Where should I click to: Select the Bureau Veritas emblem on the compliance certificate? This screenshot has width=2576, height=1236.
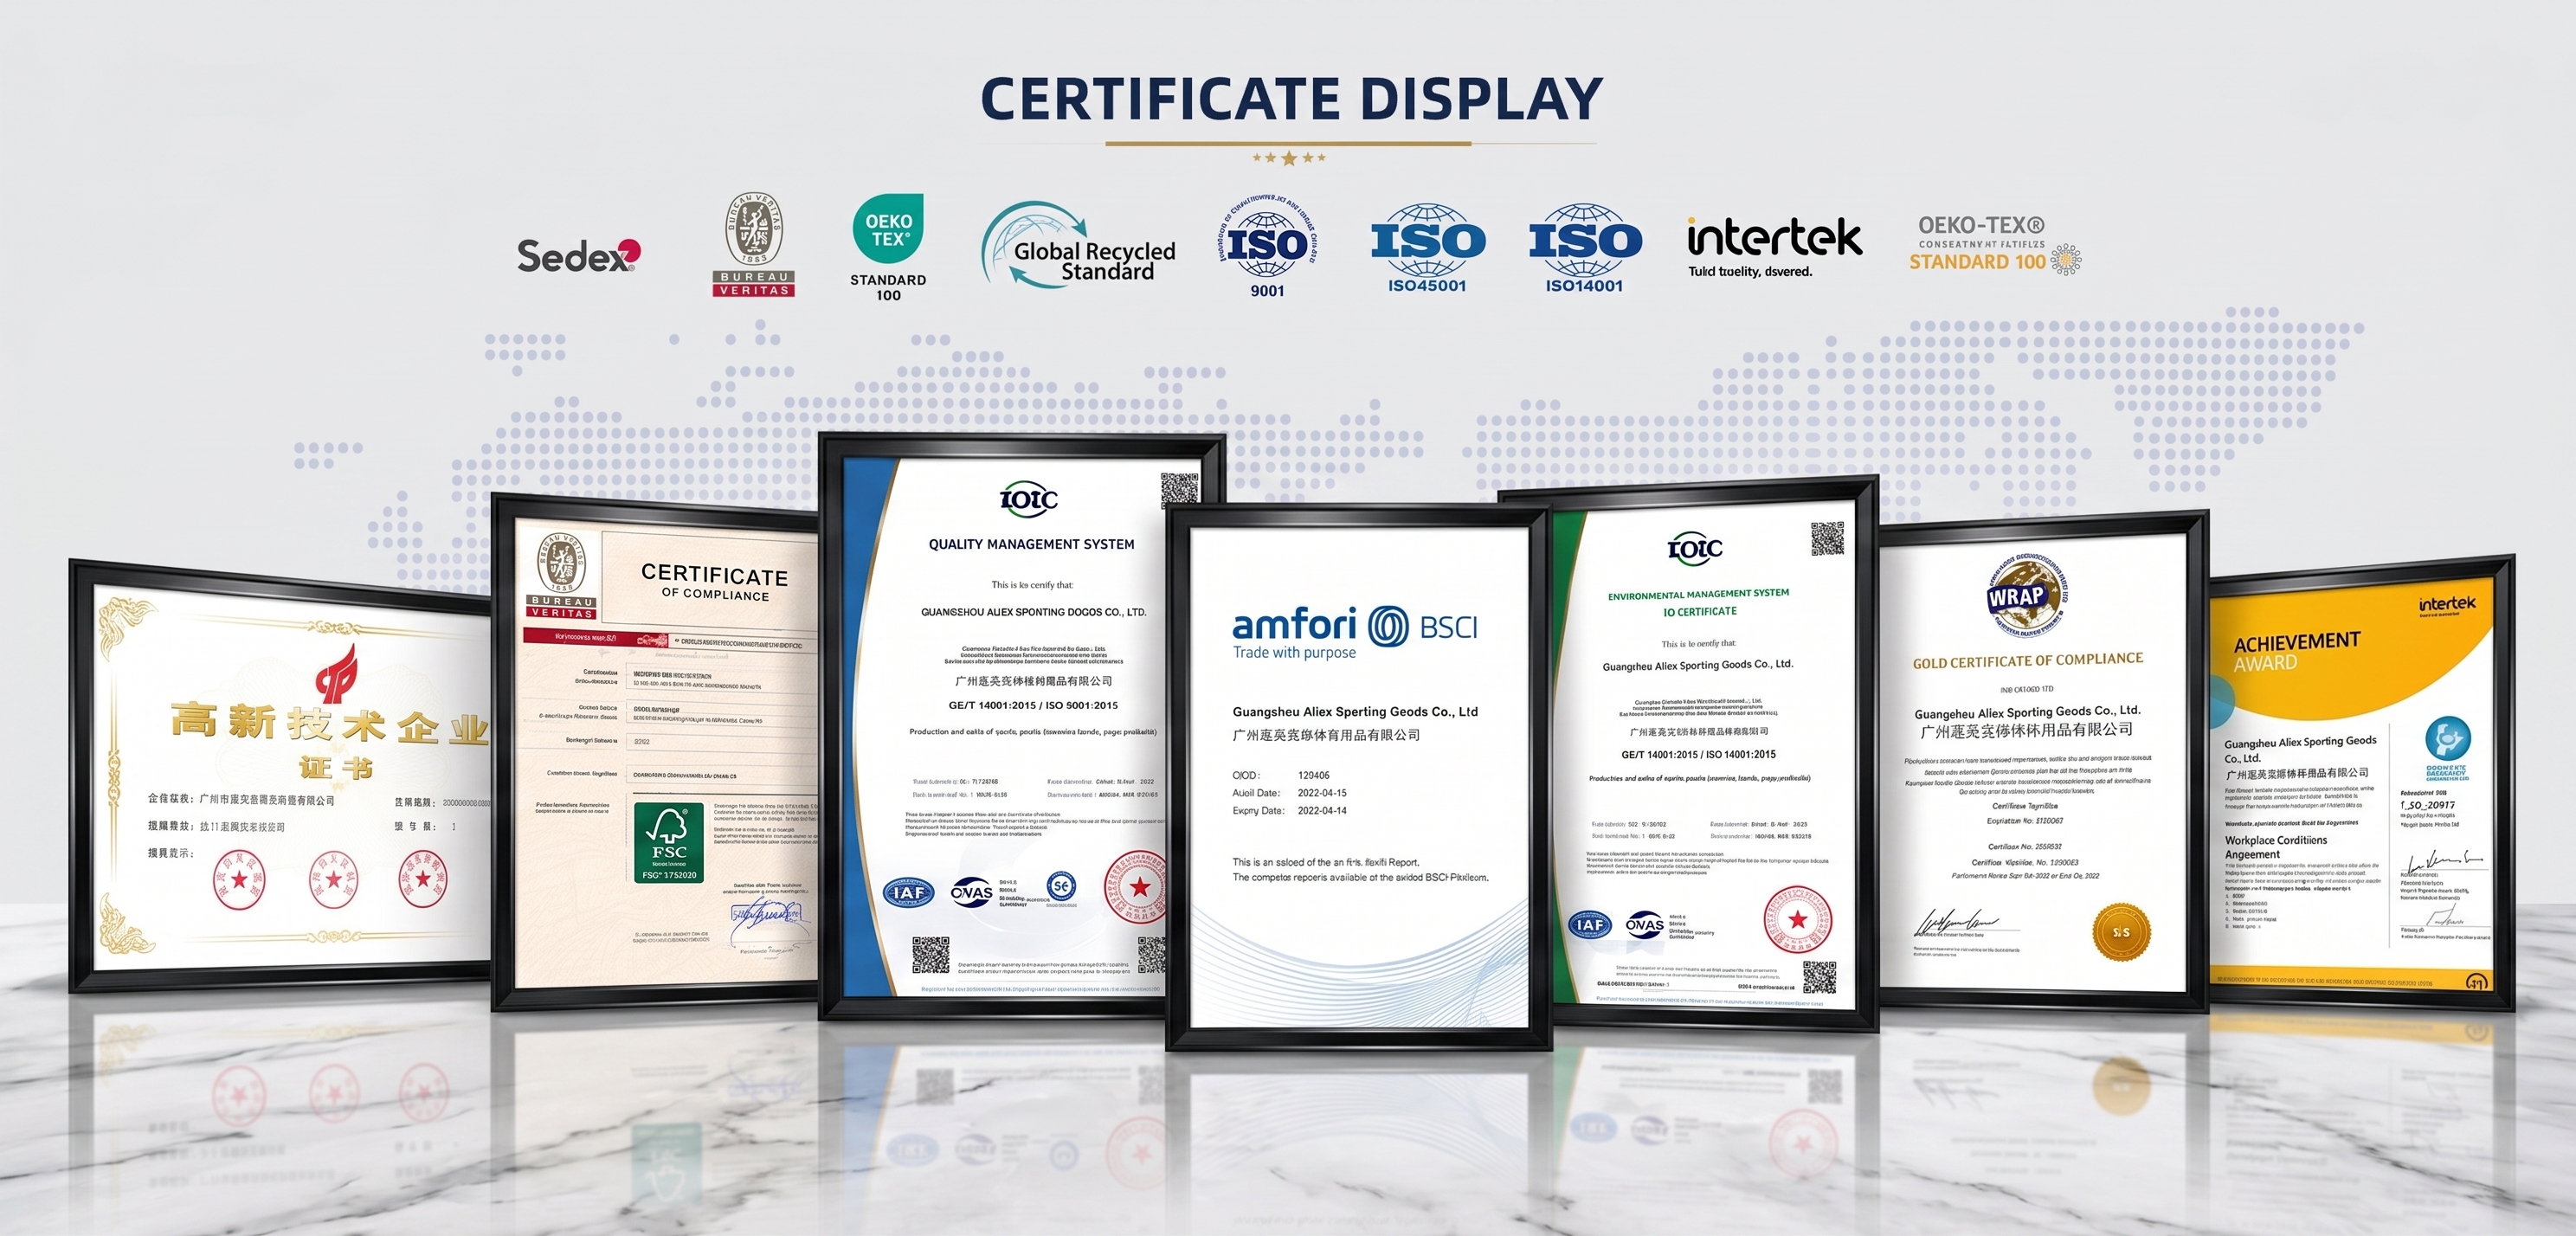[562, 575]
